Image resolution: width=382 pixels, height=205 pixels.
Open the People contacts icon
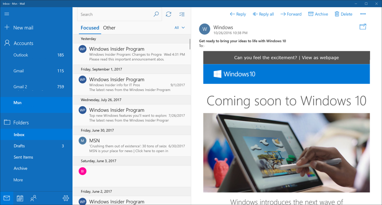[x=33, y=198]
